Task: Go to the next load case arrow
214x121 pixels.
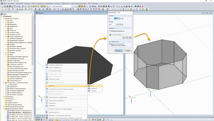Action: [77, 6]
